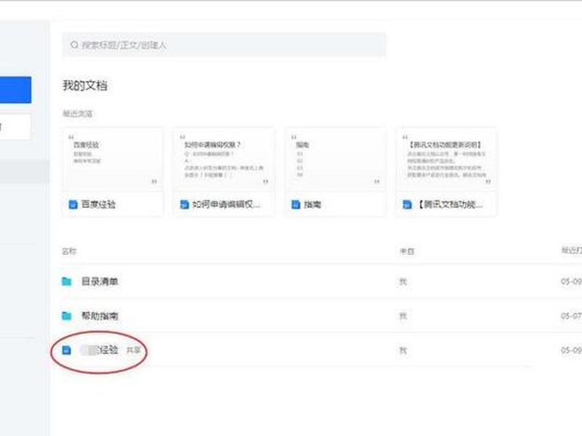
Task: Click the 最近浏览 section label
Action: [x=77, y=113]
